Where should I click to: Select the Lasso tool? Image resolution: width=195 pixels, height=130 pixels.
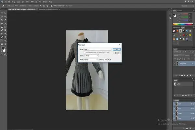[2, 17]
